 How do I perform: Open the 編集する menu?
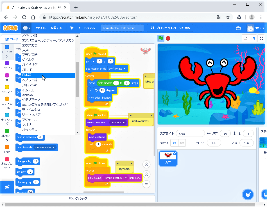(x=56, y=28)
